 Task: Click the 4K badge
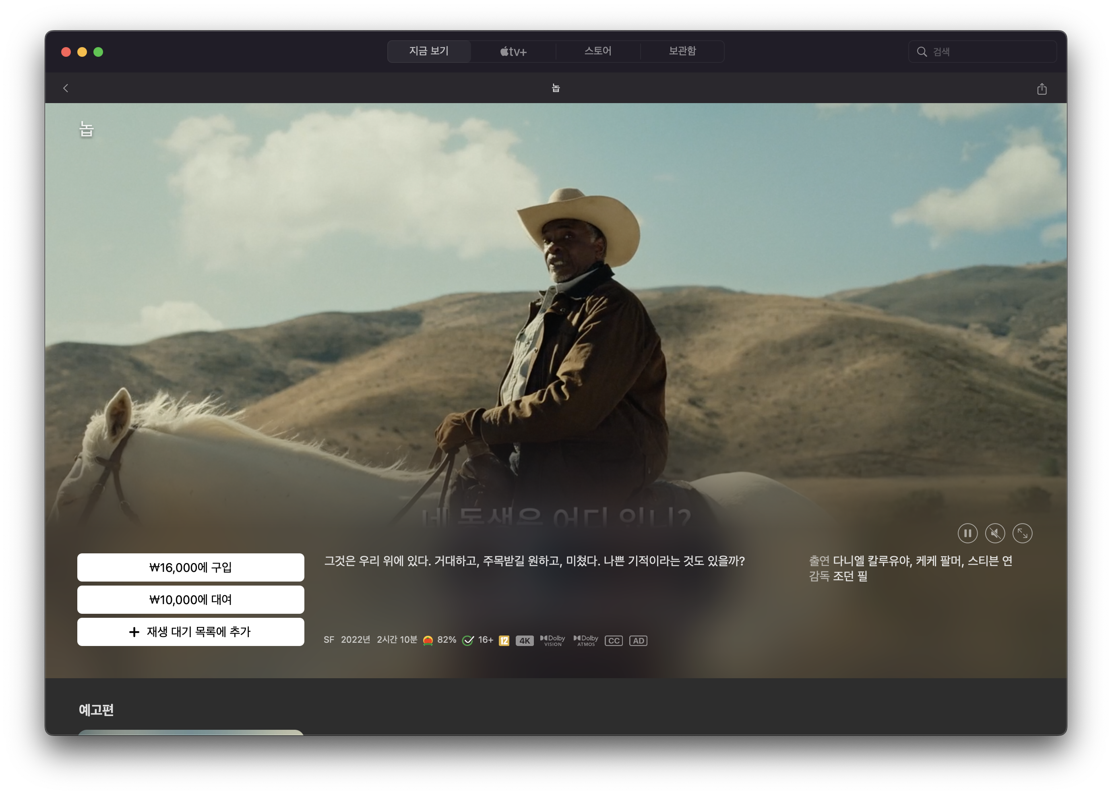tap(524, 640)
